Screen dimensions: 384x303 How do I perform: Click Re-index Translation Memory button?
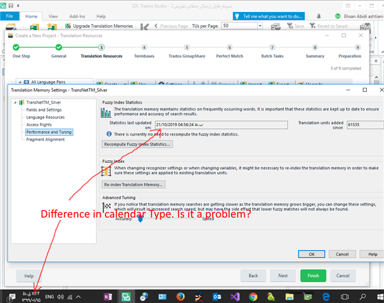[133, 184]
